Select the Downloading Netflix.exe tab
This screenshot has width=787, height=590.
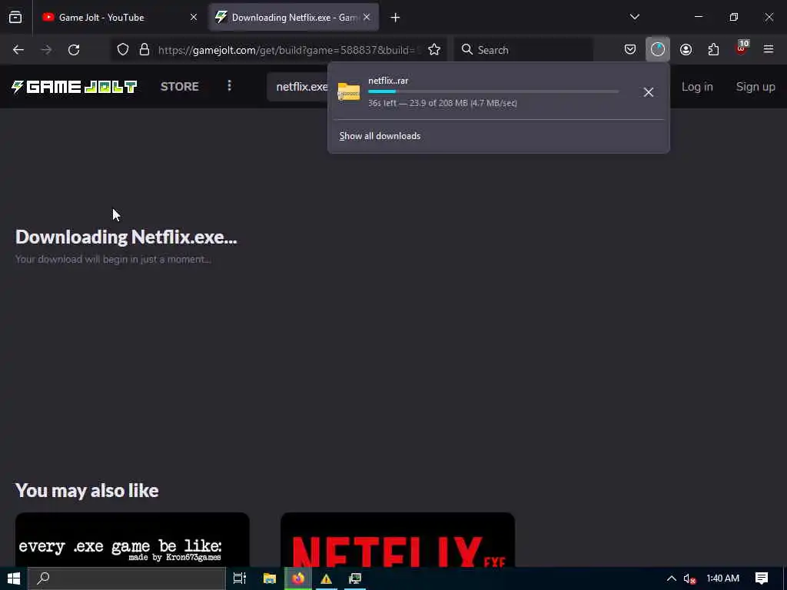[294, 18]
